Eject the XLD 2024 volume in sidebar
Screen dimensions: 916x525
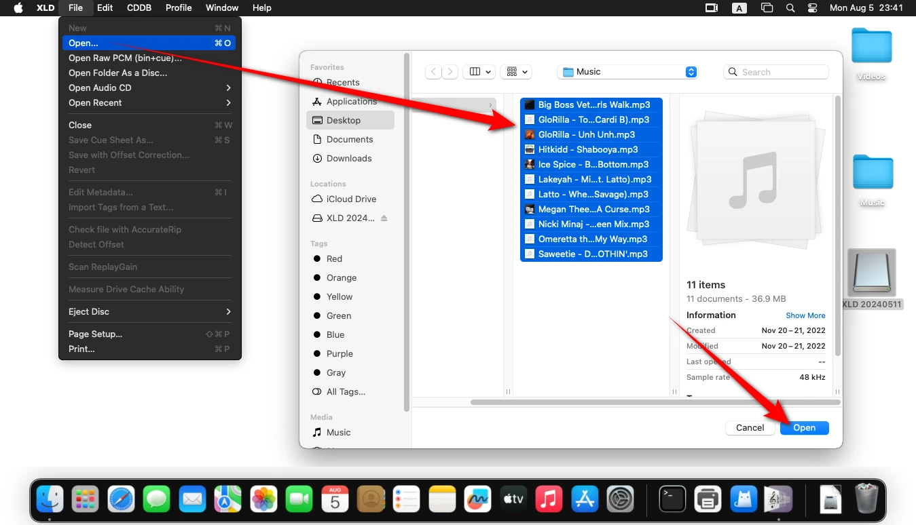coord(384,218)
